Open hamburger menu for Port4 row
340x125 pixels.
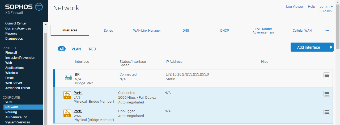(x=327, y=94)
